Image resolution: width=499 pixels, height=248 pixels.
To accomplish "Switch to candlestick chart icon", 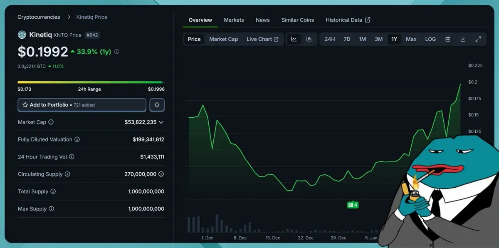I will point(309,39).
